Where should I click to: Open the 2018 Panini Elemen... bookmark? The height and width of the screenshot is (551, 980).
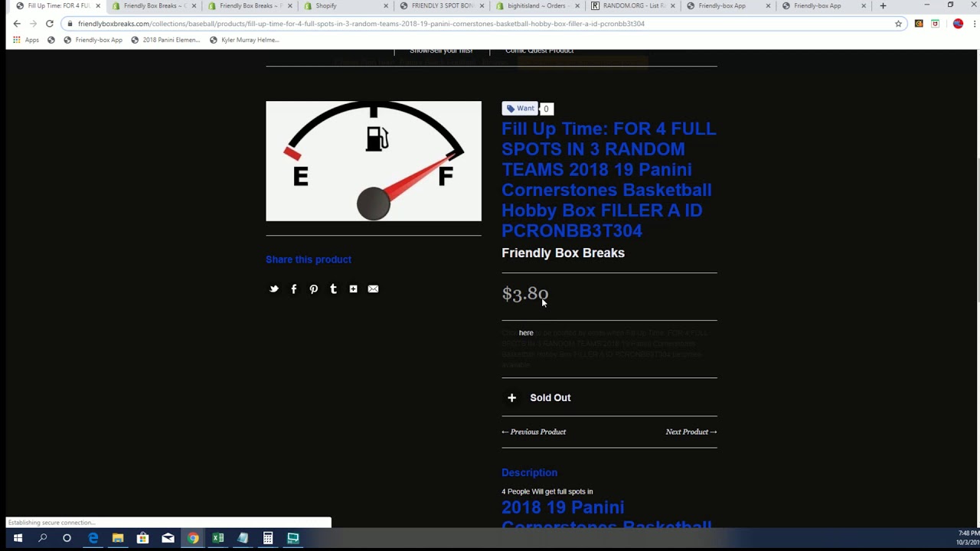(165, 40)
